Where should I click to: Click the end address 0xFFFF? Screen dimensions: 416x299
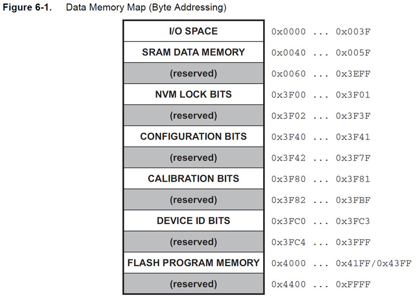(353, 284)
